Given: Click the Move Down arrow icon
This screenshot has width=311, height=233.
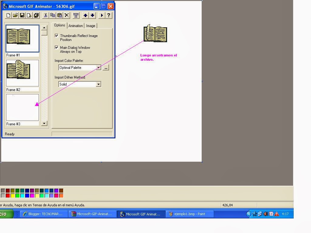Looking at the screenshot, I should tap(92, 15).
